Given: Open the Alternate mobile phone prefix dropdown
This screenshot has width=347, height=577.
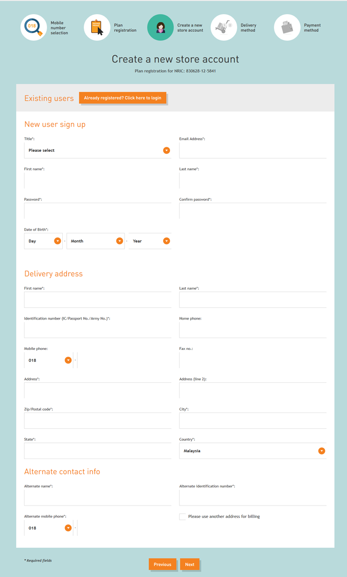Looking at the screenshot, I should (49, 529).
